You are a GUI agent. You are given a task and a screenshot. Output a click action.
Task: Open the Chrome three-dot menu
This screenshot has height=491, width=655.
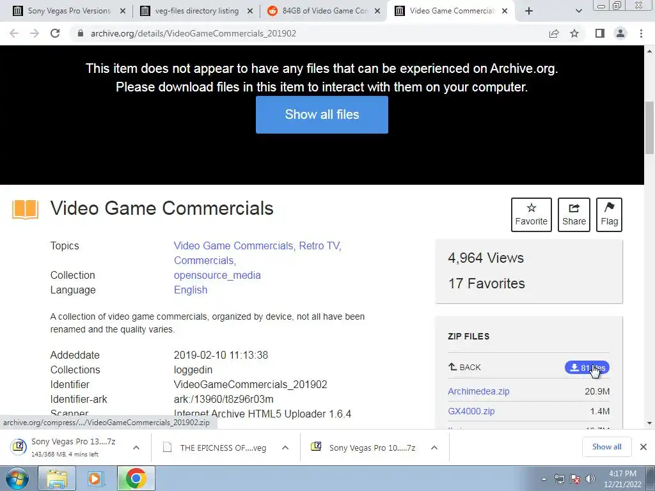641,33
